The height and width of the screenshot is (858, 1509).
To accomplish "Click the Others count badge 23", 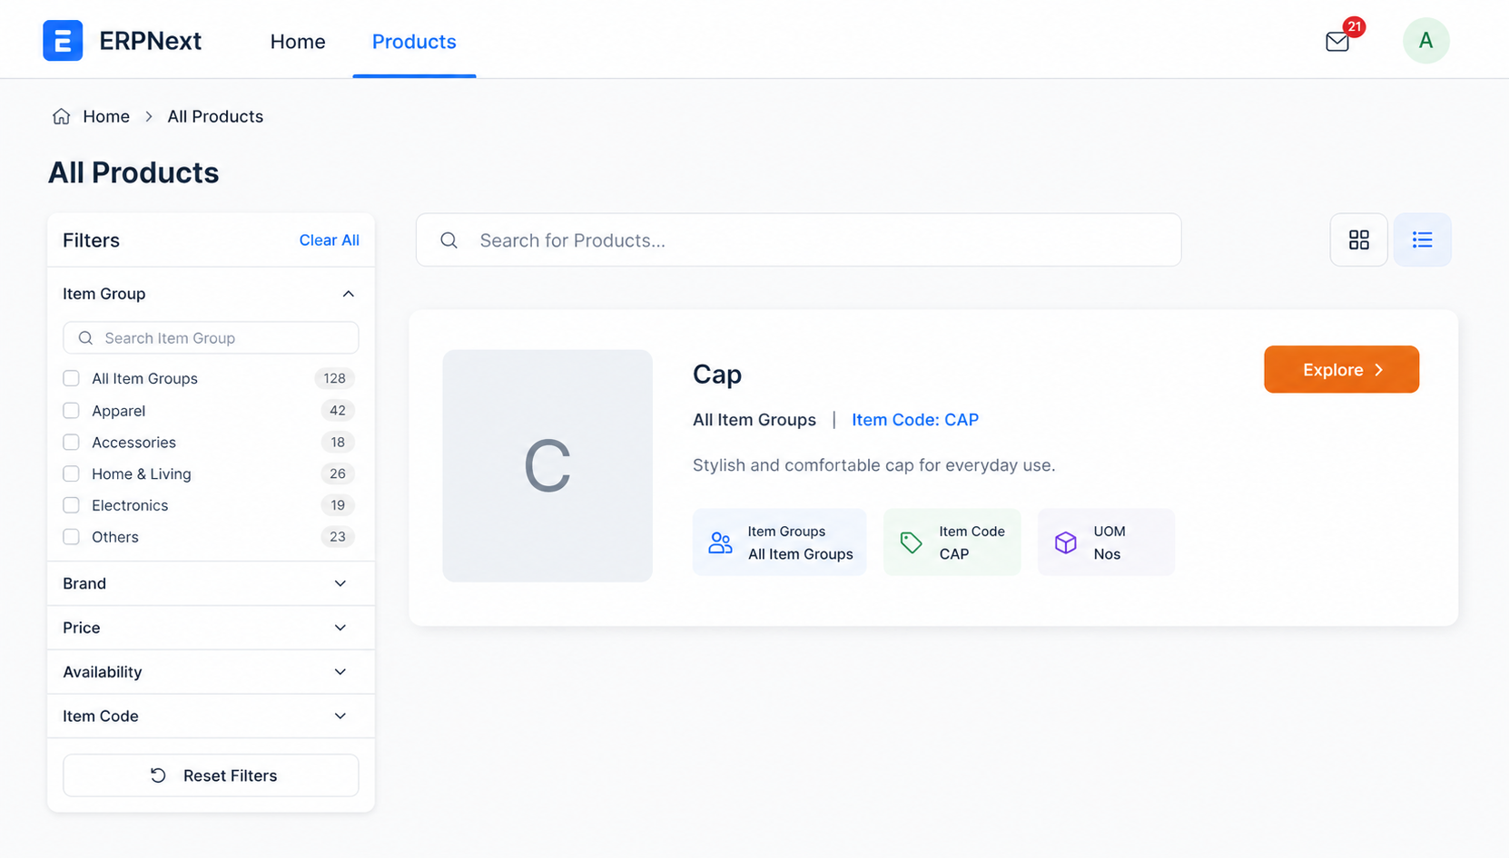I will click(x=338, y=537).
